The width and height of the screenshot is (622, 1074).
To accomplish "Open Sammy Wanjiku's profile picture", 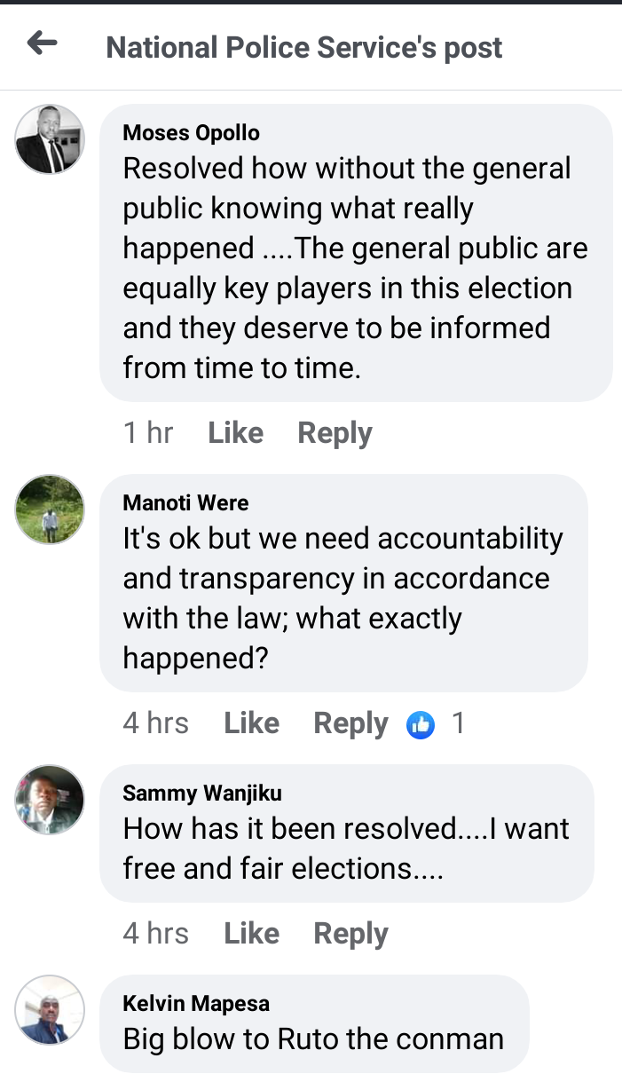I will (51, 800).
